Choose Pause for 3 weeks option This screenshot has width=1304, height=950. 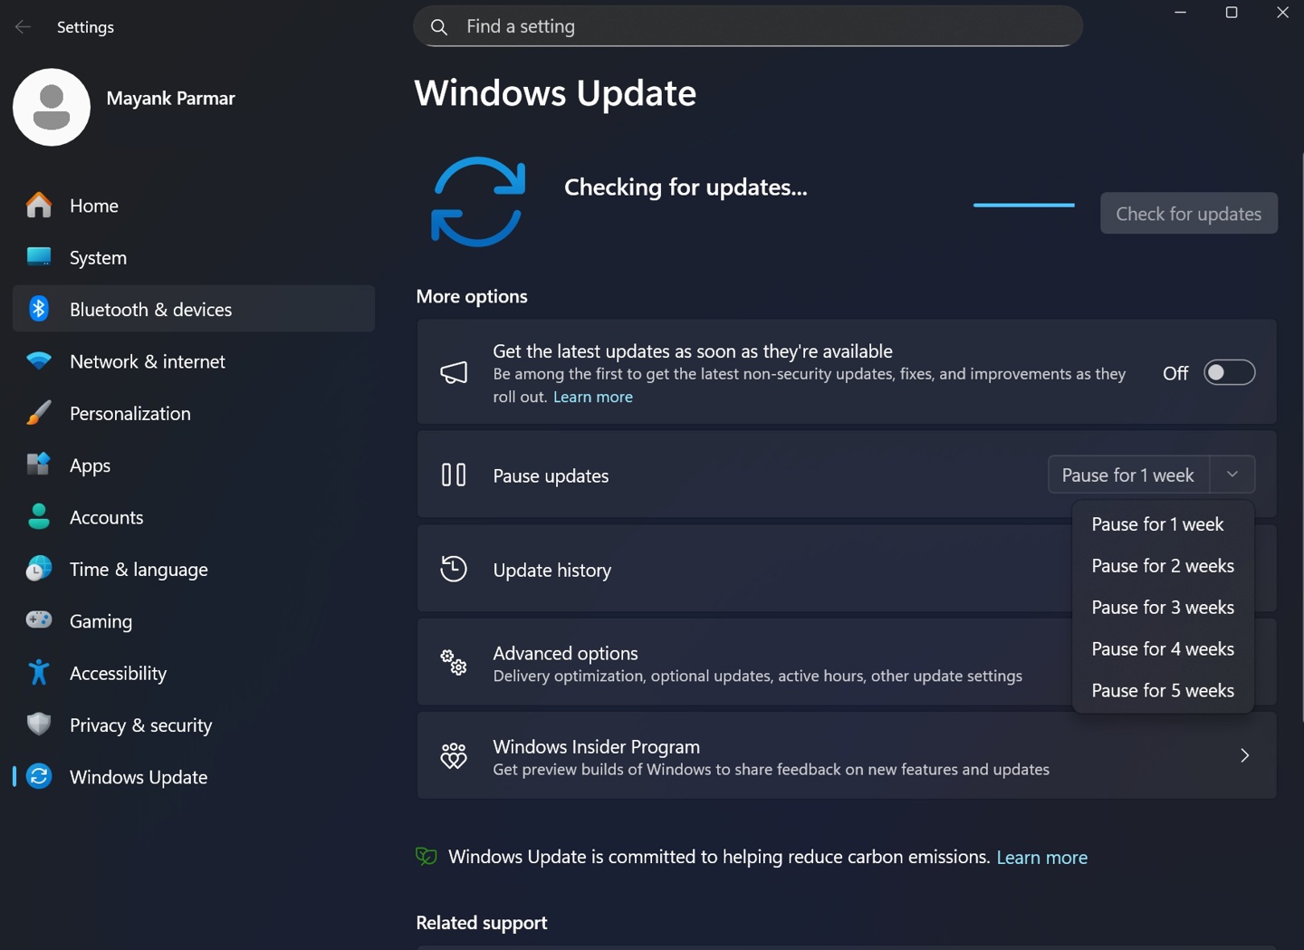coord(1162,608)
